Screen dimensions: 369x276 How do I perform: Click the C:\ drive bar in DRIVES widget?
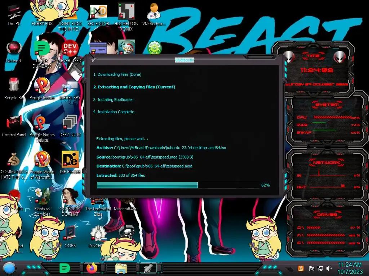[314, 227]
